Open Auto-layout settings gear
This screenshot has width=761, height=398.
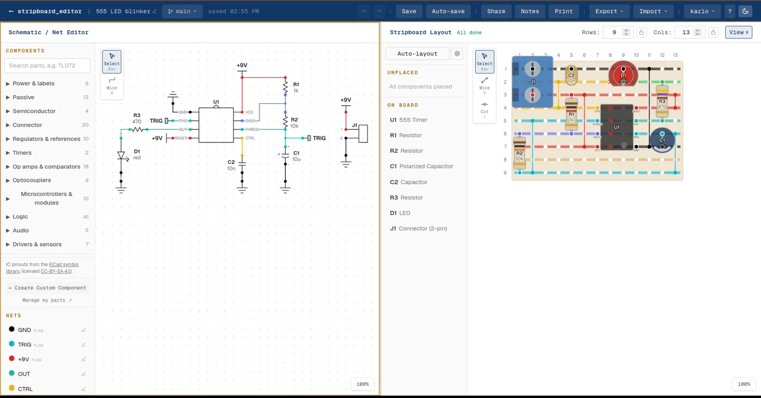(x=457, y=54)
